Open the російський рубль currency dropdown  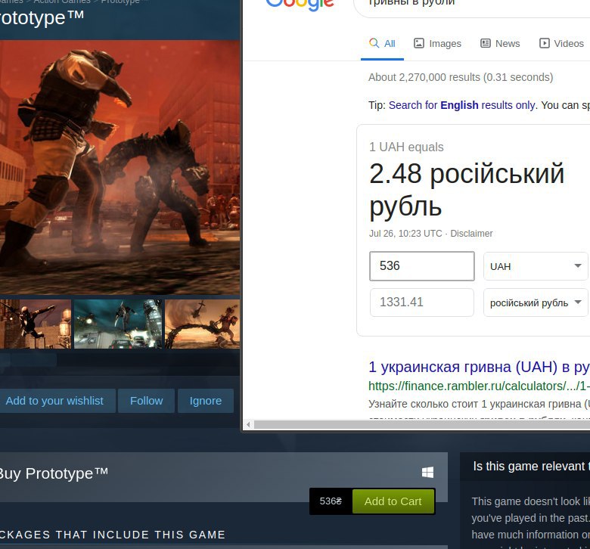[536, 302]
